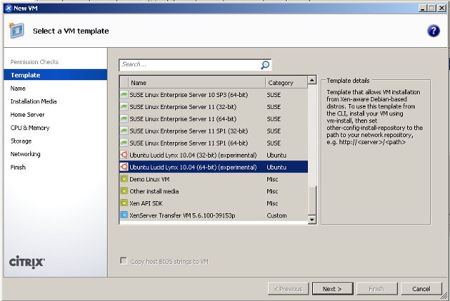Viewport: 450px width, 301px height.
Task: Click the search magnifier icon
Action: (x=265, y=65)
